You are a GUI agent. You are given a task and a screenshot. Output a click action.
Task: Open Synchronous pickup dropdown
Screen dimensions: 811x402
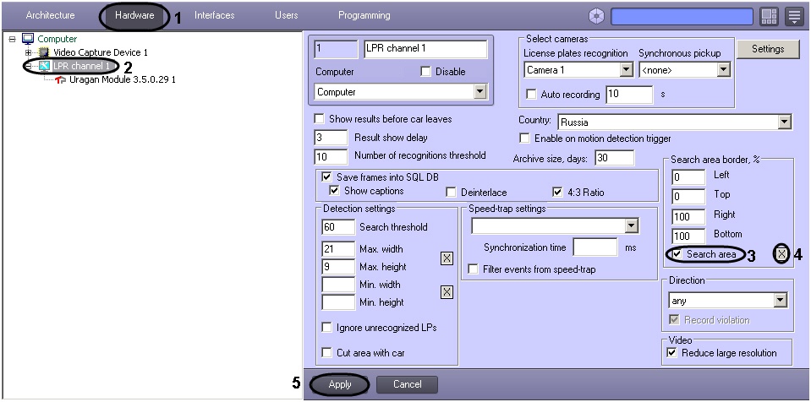click(x=685, y=70)
